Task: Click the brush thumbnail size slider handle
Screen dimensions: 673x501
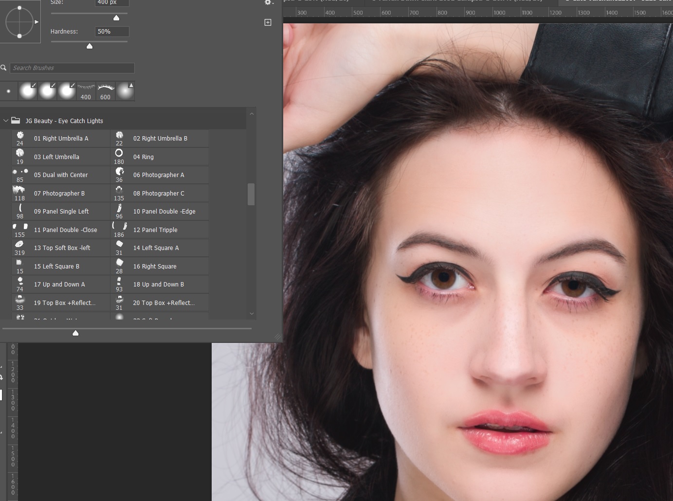Action: (75, 333)
